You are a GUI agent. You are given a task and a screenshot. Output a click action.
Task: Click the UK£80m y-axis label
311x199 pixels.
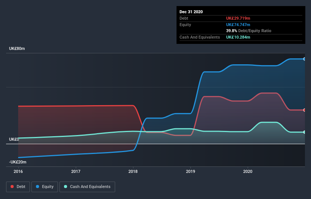(17, 49)
